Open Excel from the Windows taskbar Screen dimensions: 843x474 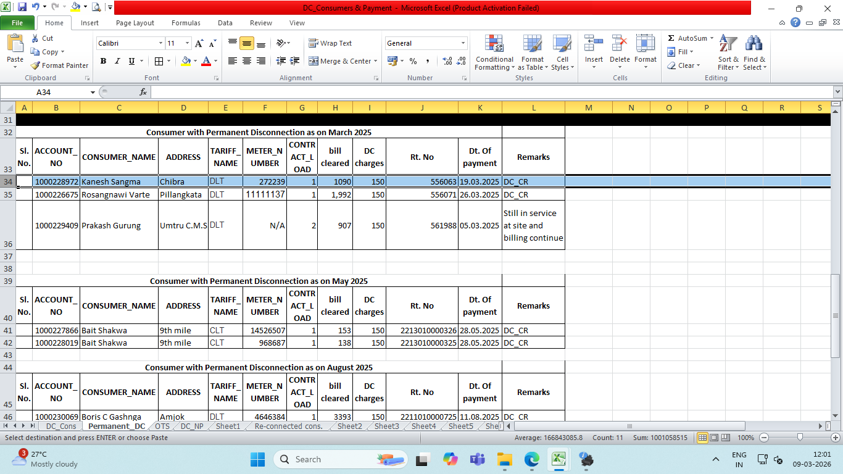(559, 459)
